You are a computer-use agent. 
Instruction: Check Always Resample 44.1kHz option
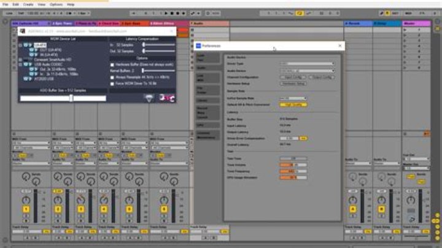(112, 77)
